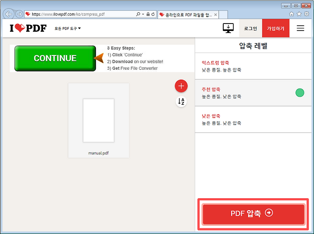Click the green CONTINUE ad button
The image size is (314, 234).
click(x=55, y=58)
